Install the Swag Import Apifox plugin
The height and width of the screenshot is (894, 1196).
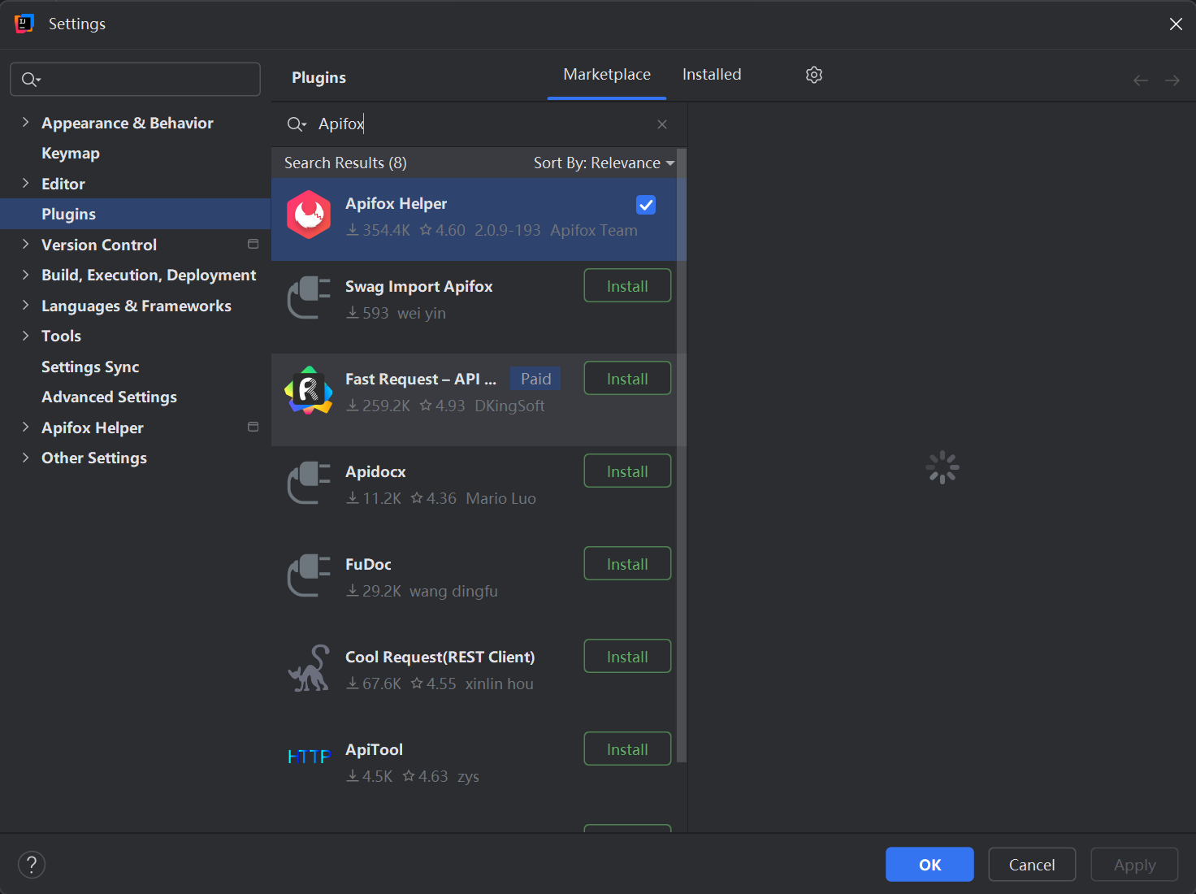click(627, 285)
